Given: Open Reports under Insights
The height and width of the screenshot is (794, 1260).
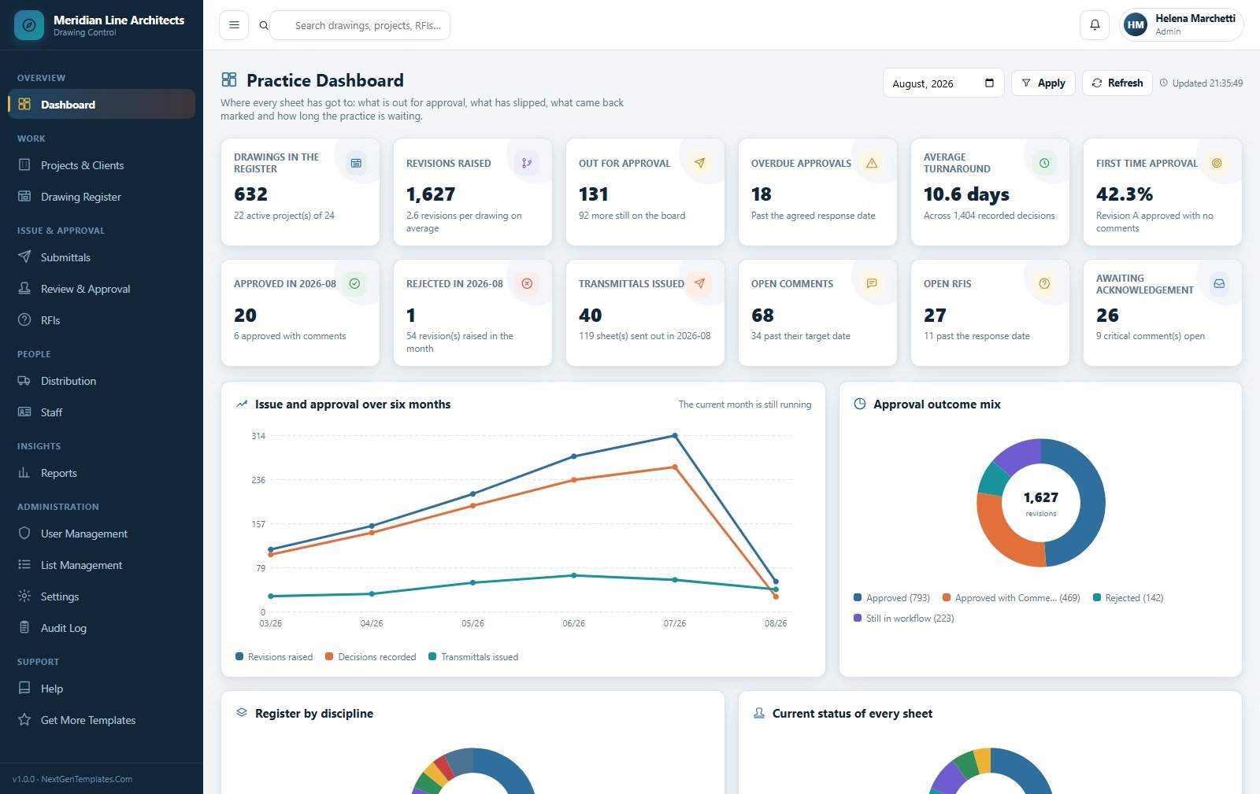Looking at the screenshot, I should pos(102,473).
